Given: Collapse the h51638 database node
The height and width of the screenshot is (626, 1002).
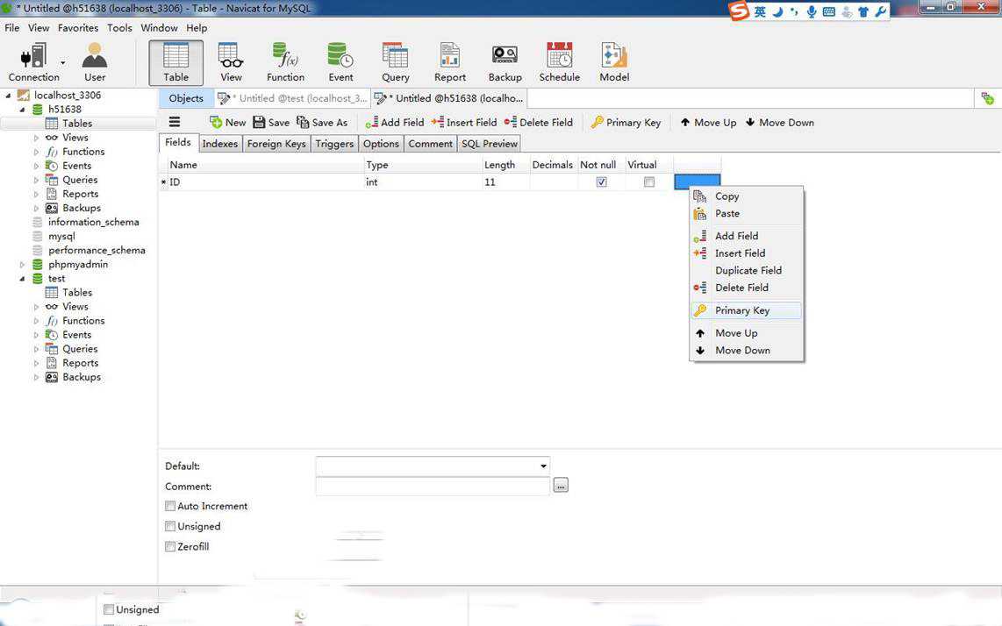Looking at the screenshot, I should coord(22,110).
